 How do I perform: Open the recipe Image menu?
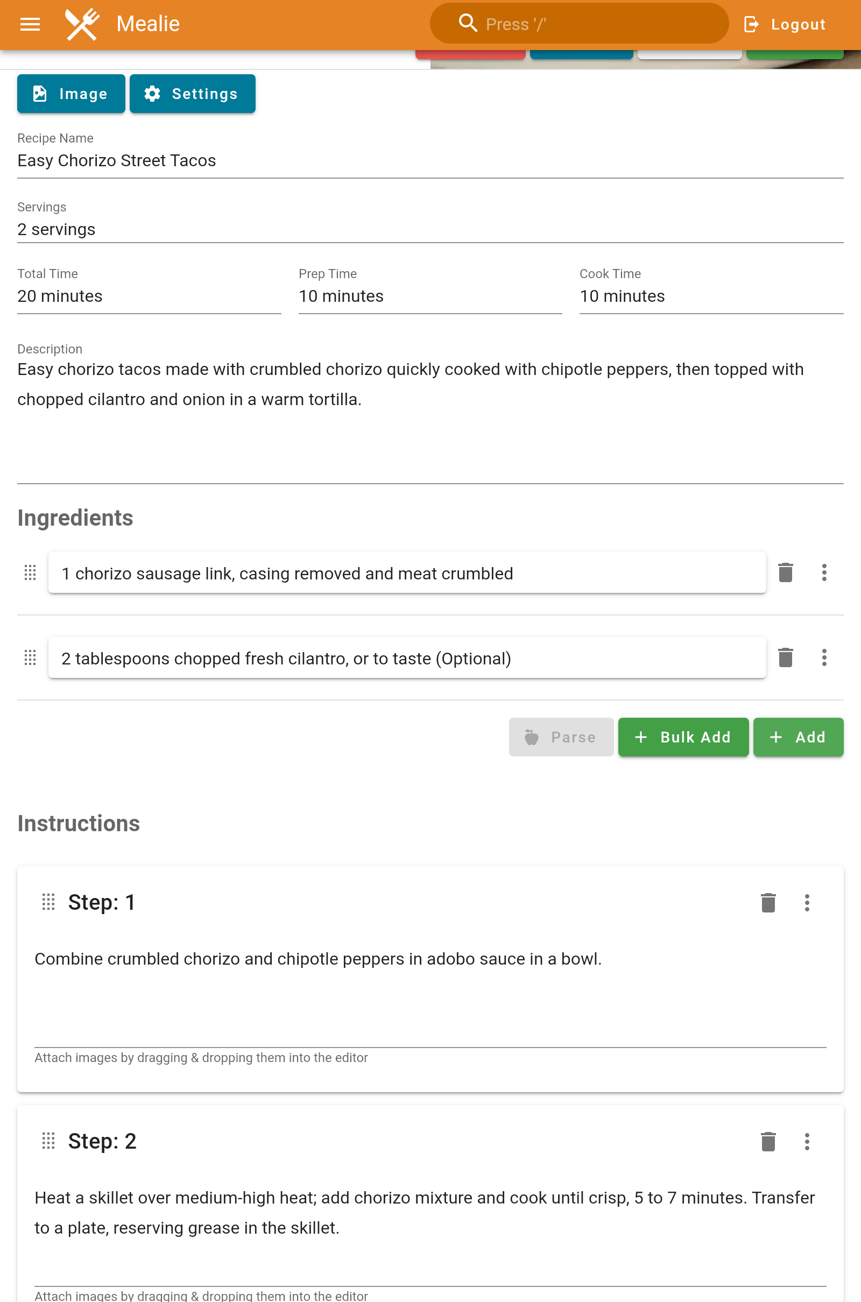71,94
